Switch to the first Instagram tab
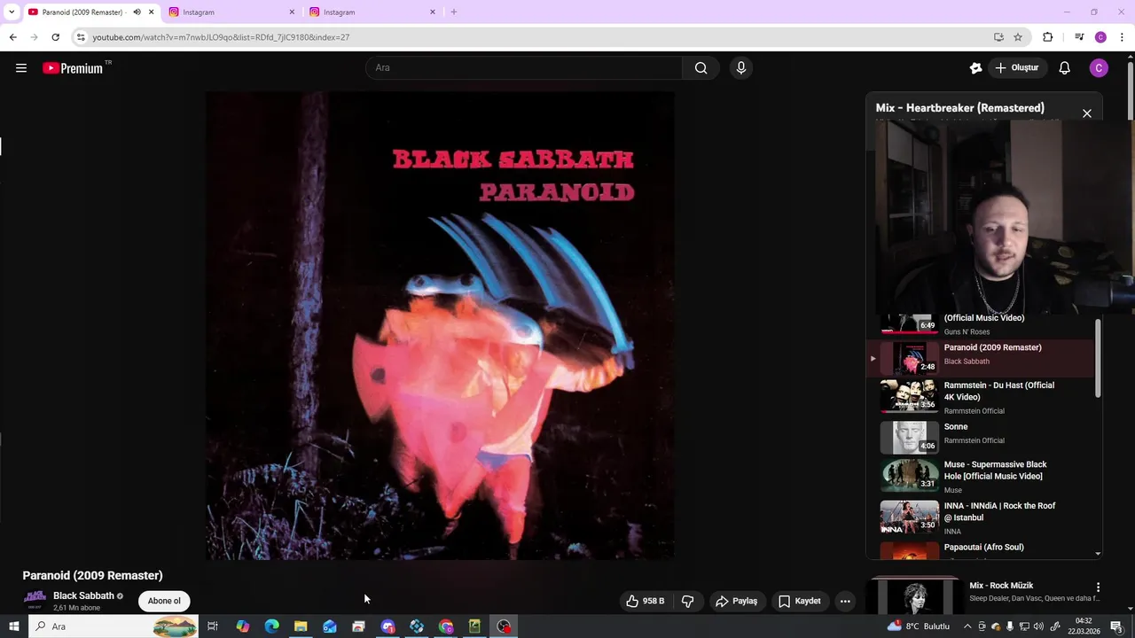Screen dimensions: 1135x638 [x=231, y=12]
